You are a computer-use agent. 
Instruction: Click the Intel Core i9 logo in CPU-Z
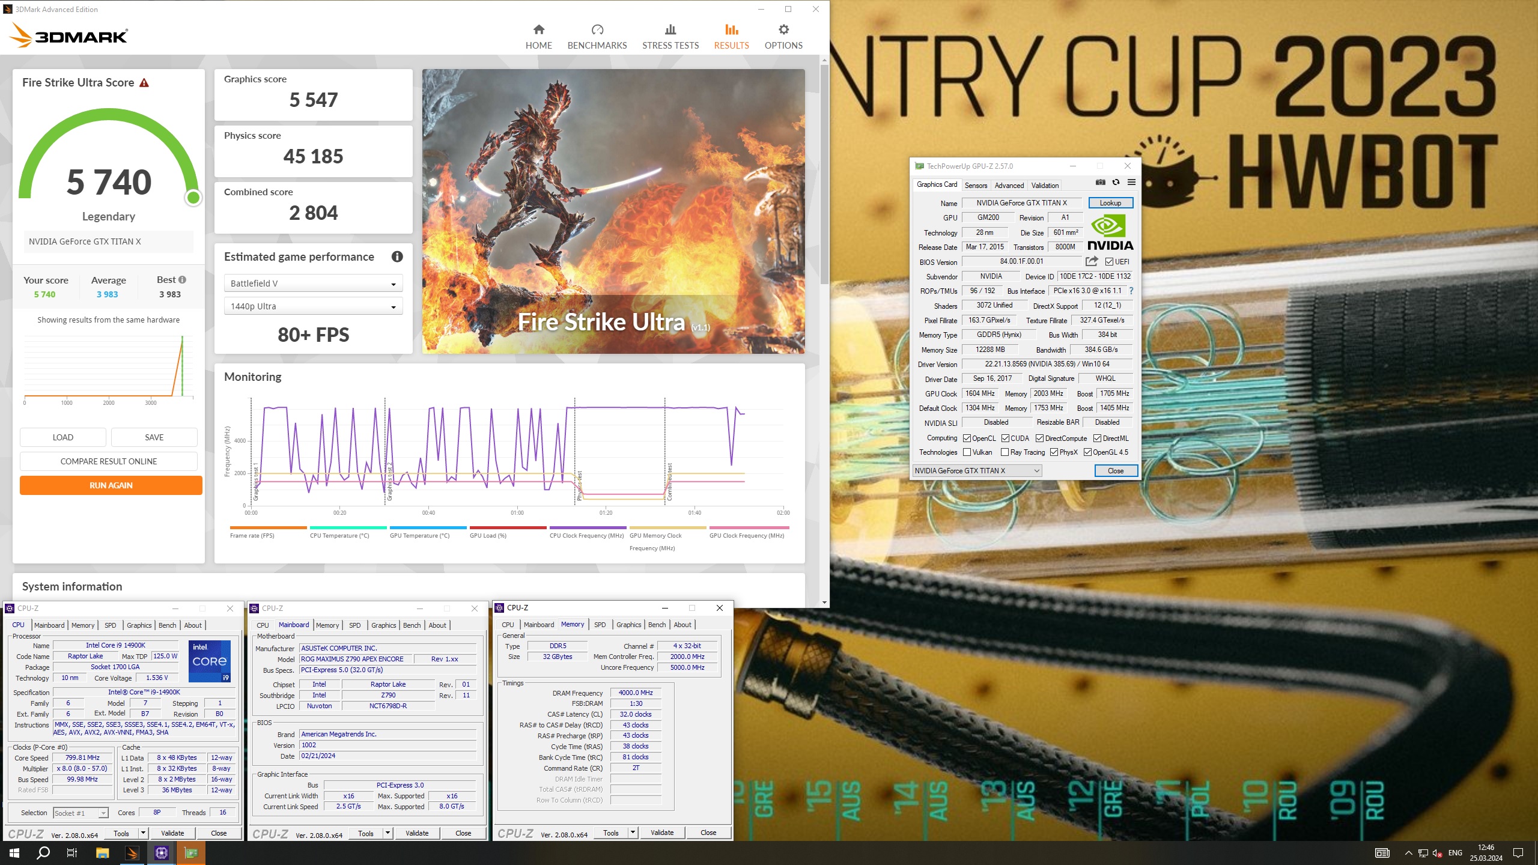[x=210, y=661]
